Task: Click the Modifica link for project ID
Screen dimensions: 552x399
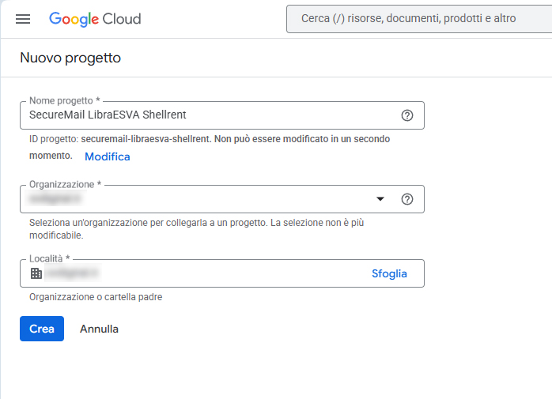Action: [x=107, y=156]
